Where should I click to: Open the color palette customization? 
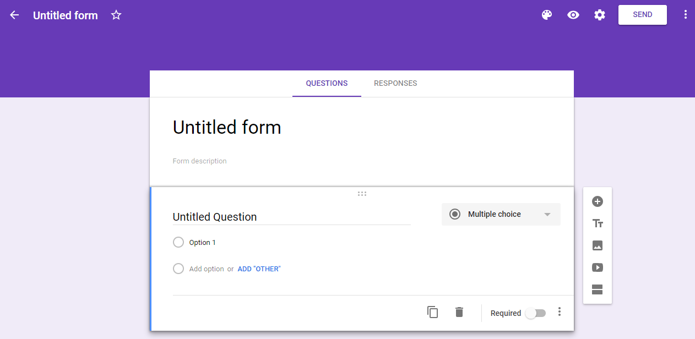pos(547,15)
